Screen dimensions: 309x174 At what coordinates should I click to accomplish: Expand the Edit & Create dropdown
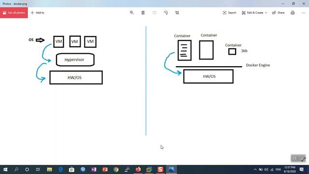point(254,13)
